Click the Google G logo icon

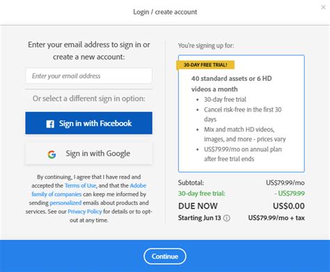pos(52,154)
